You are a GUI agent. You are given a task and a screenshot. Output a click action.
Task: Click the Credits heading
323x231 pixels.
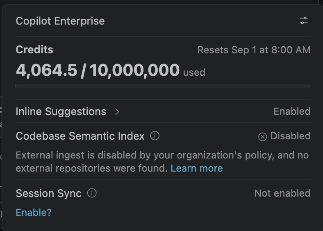coord(34,50)
